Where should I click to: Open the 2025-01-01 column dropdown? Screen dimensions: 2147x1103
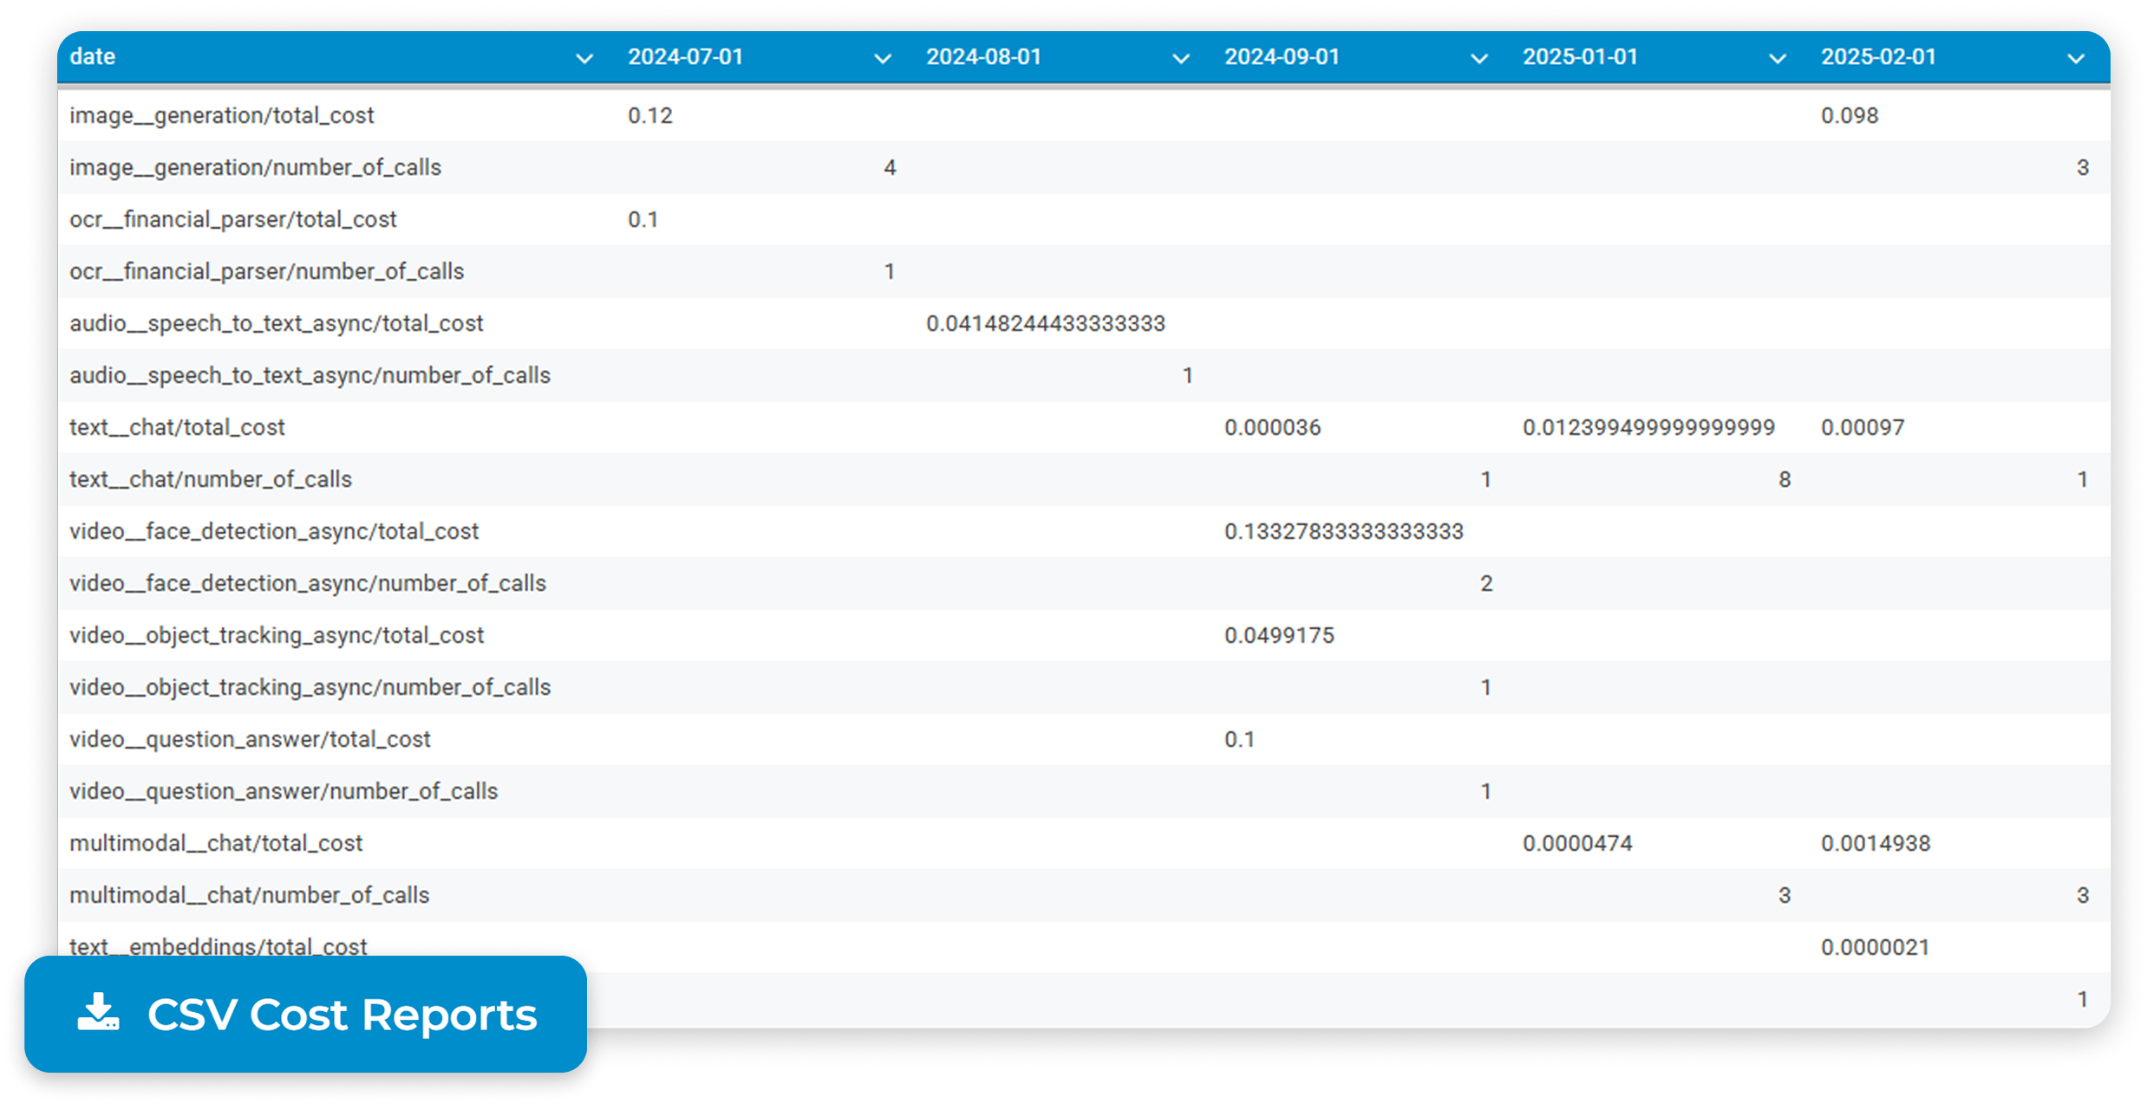click(1776, 58)
